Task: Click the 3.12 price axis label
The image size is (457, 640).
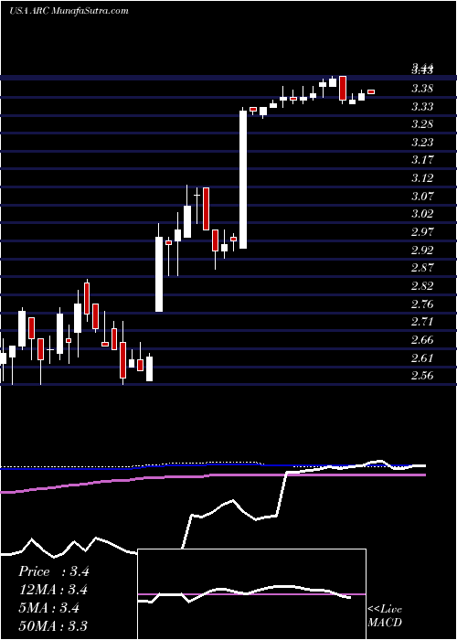Action: tap(422, 177)
